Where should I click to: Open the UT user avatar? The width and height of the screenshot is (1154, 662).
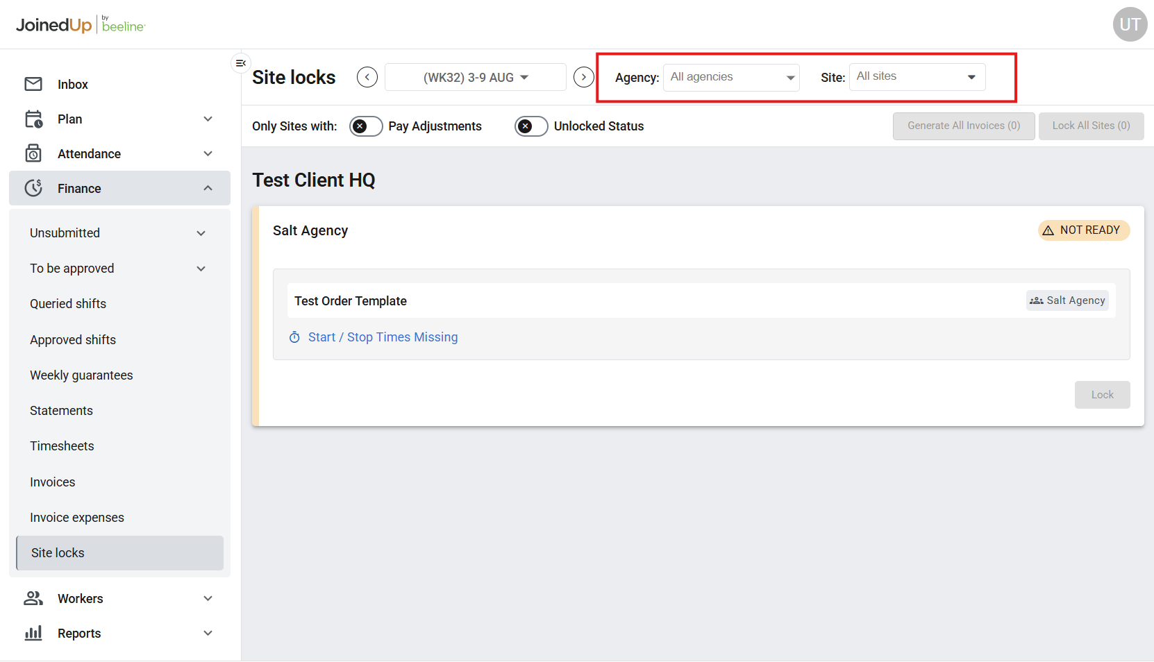coord(1130,24)
